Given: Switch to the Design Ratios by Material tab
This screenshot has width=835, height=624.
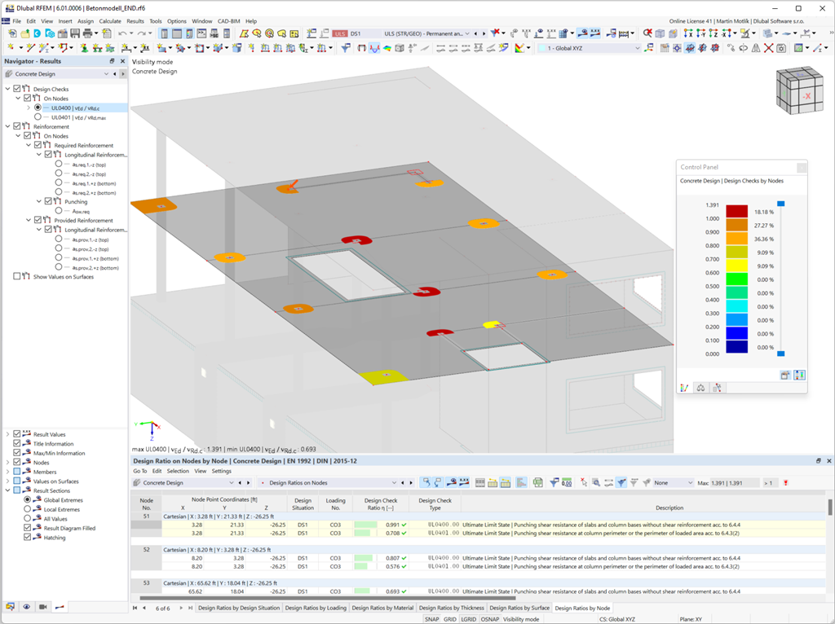Looking at the screenshot, I should (x=383, y=606).
